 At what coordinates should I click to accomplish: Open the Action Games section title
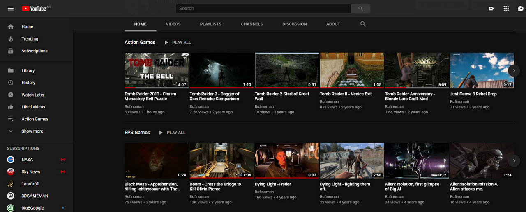coord(140,42)
